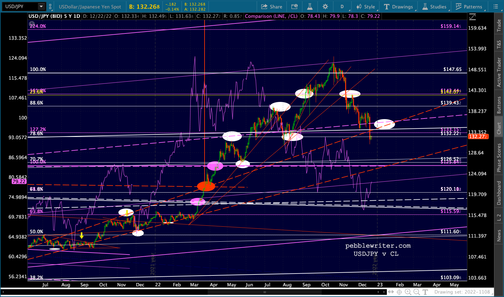Click the price axis scale curve icon
Viewport: 504px width, 297px height.
[x=472, y=17]
